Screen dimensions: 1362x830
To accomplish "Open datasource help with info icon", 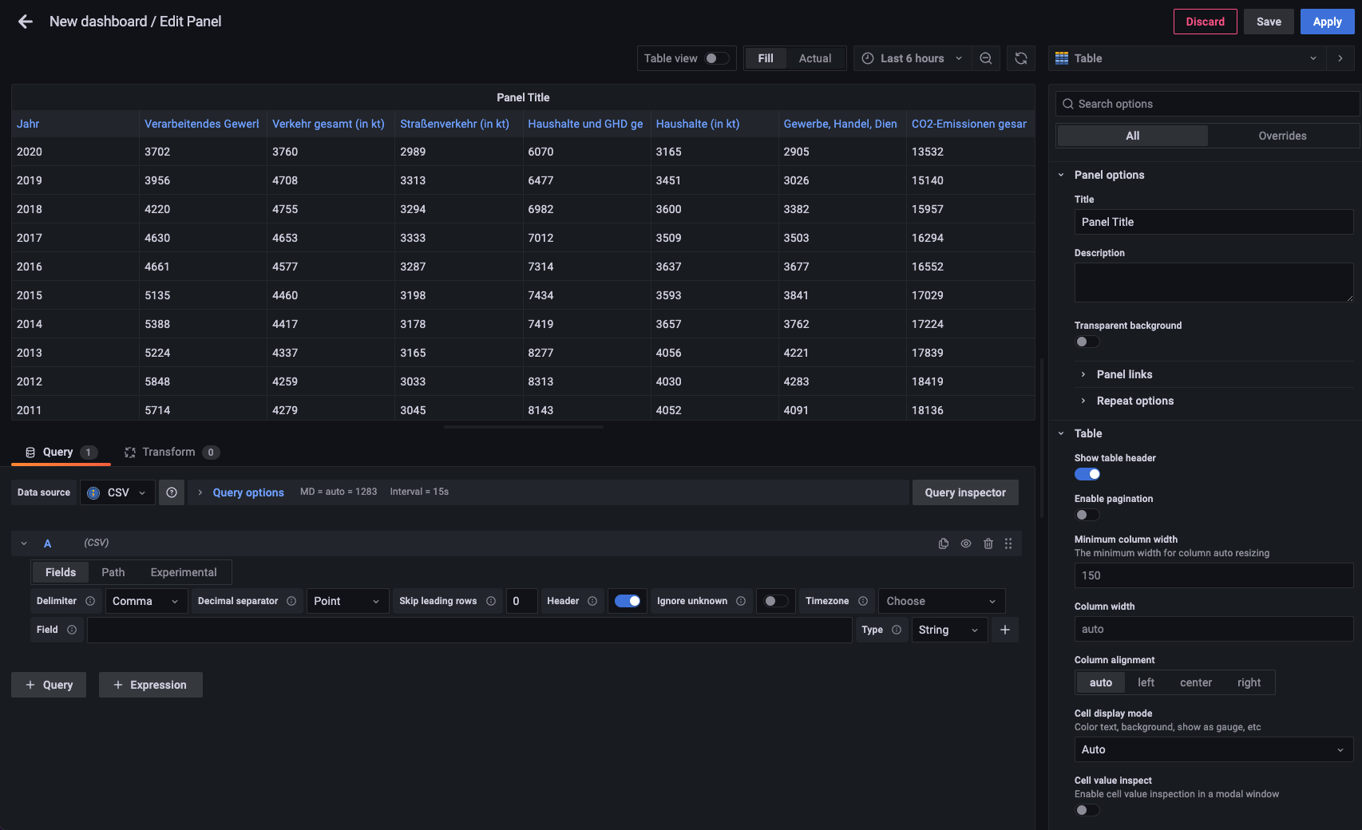I will tap(172, 492).
